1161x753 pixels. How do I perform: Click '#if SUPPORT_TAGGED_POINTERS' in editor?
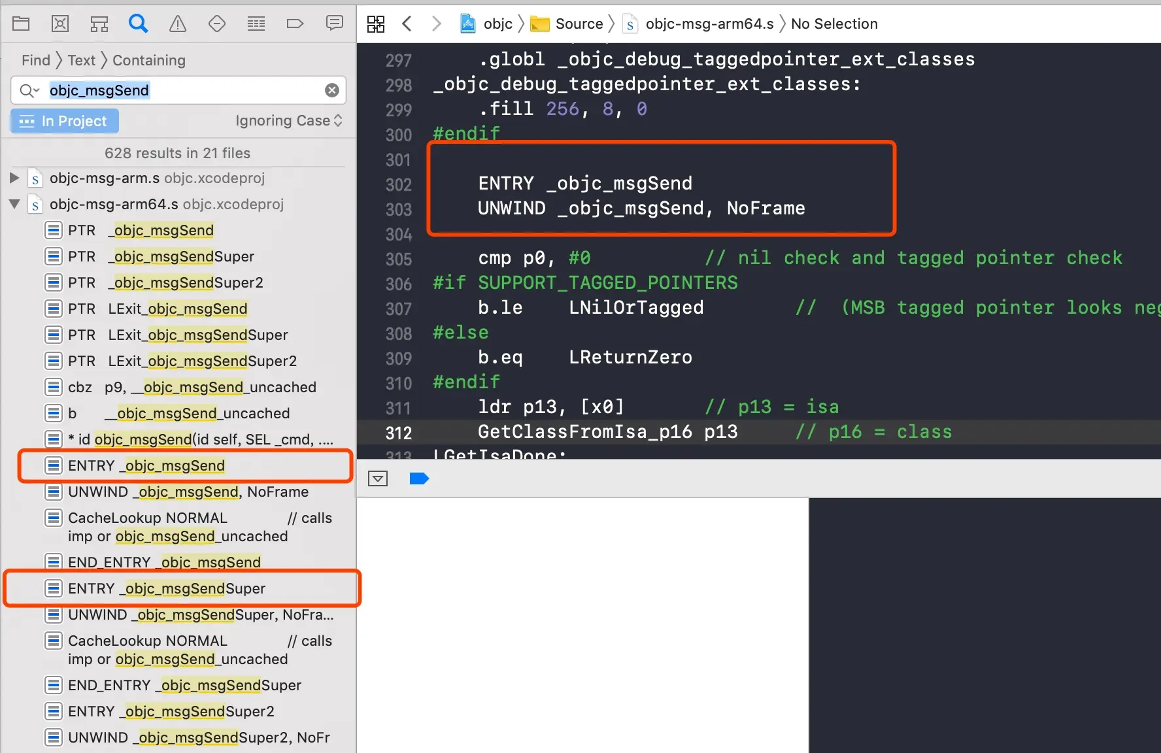point(585,283)
